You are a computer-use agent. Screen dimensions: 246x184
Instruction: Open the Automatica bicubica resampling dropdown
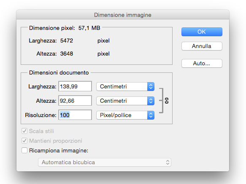(x=105, y=162)
